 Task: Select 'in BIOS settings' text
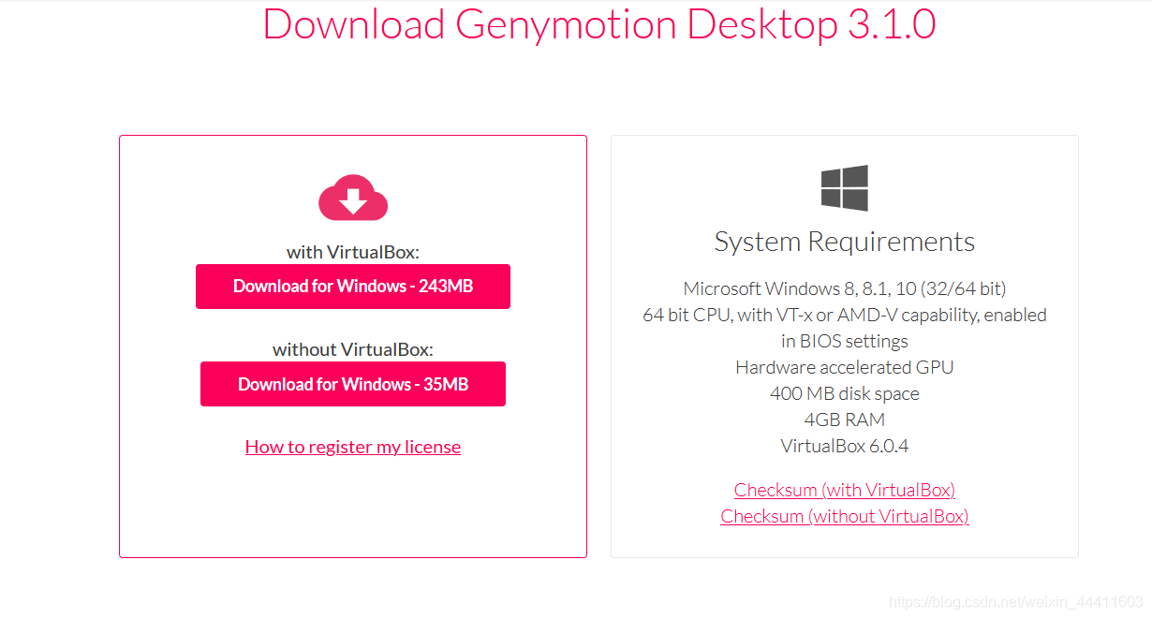pos(845,341)
